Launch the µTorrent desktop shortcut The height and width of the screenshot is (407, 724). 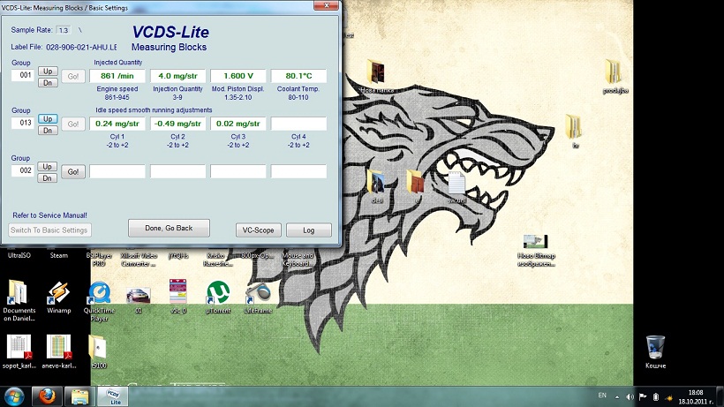click(x=216, y=293)
